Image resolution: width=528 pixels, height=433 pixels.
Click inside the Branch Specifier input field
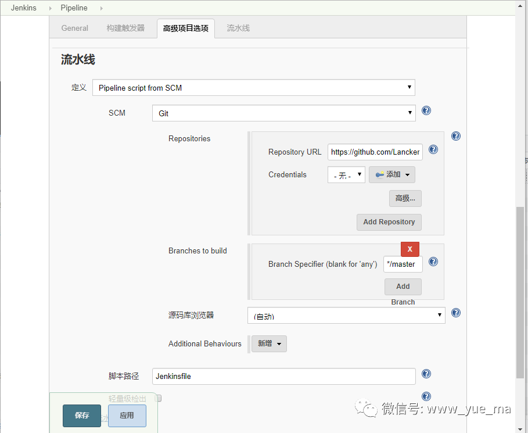[x=403, y=264]
